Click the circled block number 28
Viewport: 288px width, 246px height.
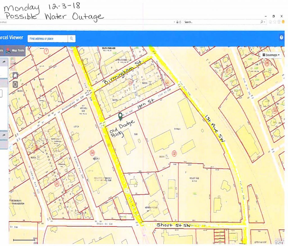pos(167,83)
